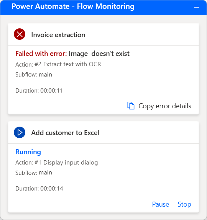Click the Image doesn't exist error message
The width and height of the screenshot is (207, 220).
[x=99, y=54]
